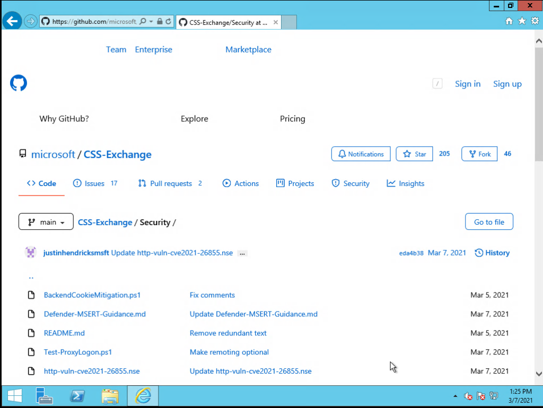Open the main branch dropdown
This screenshot has height=408, width=543.
point(46,221)
